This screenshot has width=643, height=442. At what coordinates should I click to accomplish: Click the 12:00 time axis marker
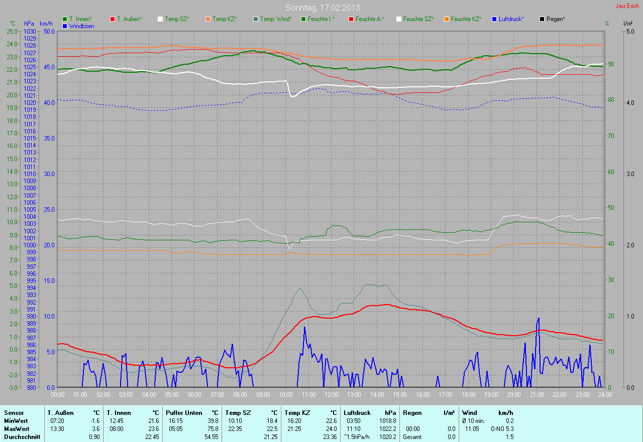pyautogui.click(x=331, y=395)
